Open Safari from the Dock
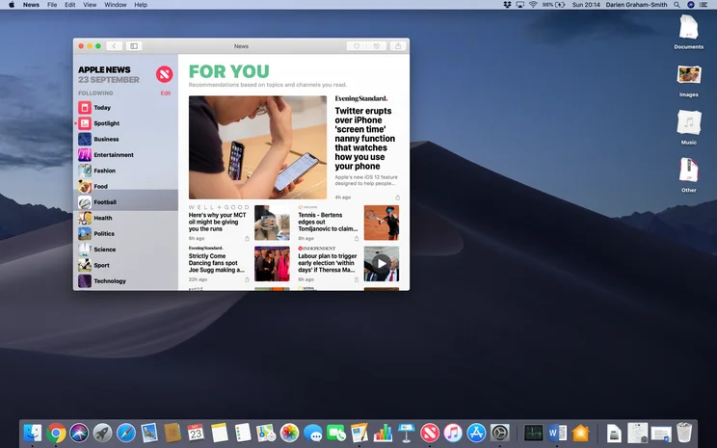Screen dimensions: 717x448 click(125, 433)
